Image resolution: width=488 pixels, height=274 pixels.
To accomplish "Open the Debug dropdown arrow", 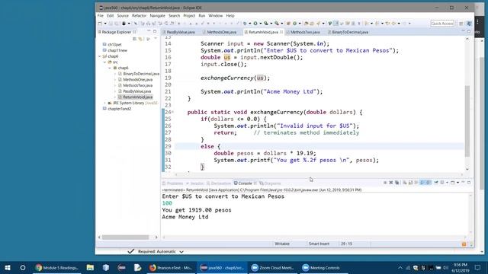I will [249, 24].
